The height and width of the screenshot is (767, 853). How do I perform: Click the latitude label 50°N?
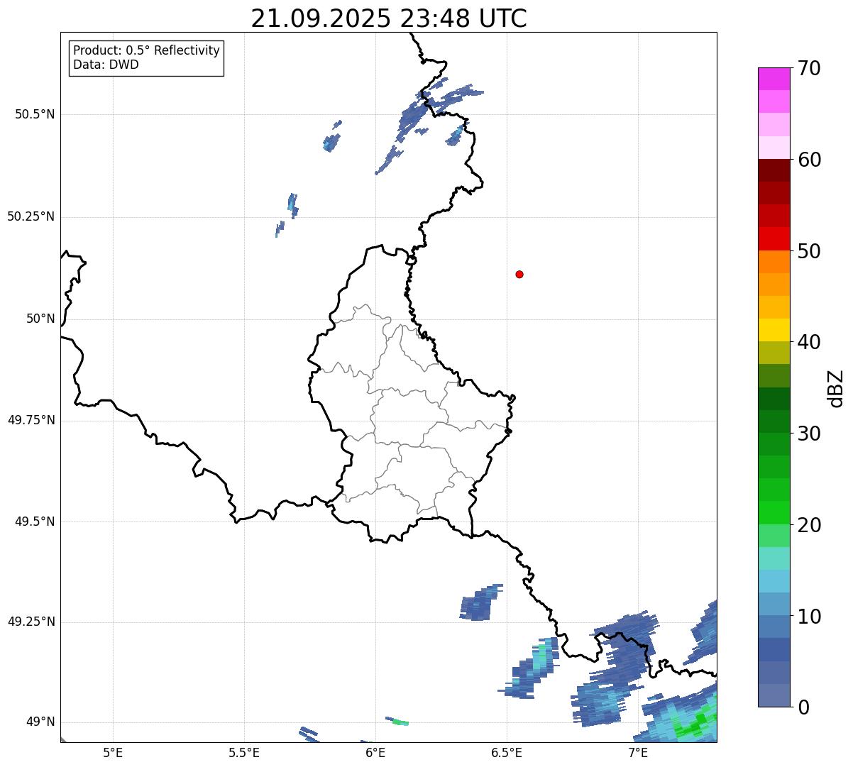40,319
